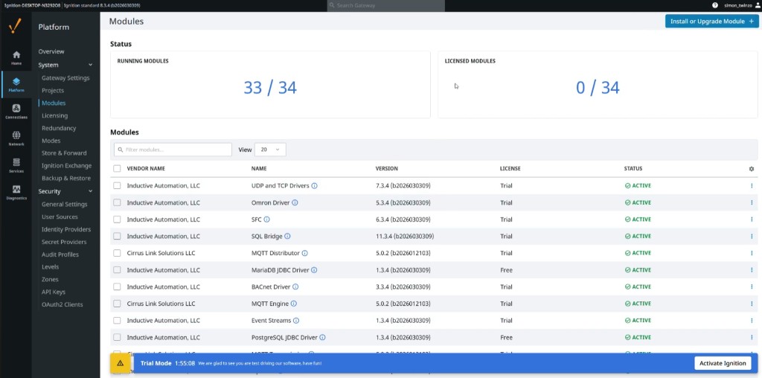
Task: Open Overview link in Platform sidebar
Action: click(51, 51)
